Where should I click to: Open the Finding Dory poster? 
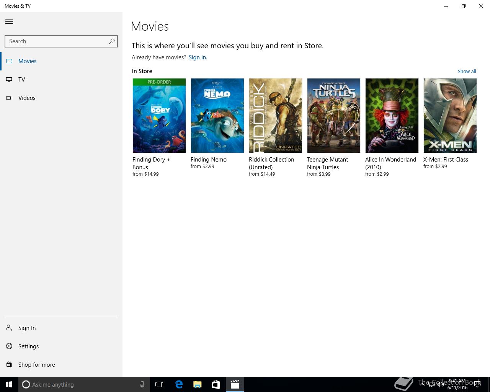159,116
